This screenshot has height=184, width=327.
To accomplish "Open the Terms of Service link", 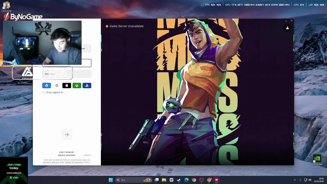I will click(74, 162).
